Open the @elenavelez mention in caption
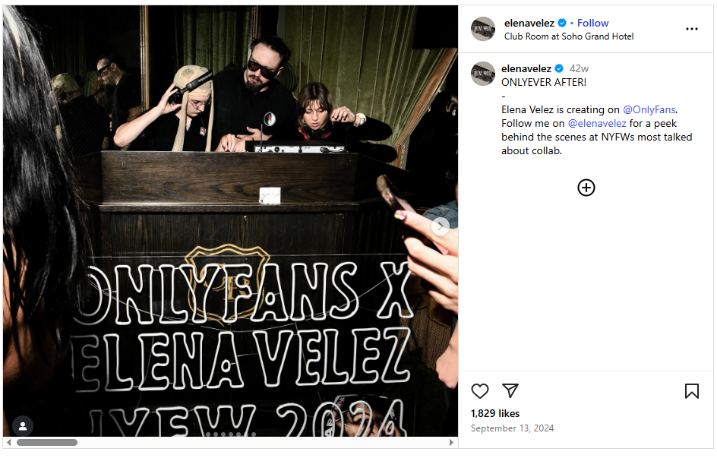 597,123
